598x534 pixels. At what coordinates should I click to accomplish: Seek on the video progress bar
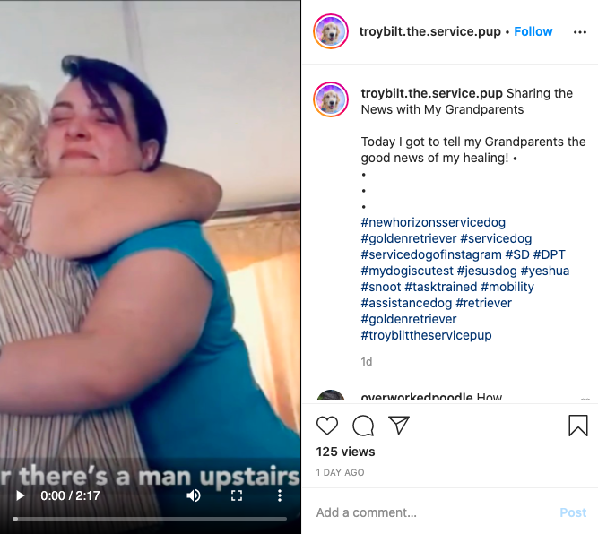tap(150, 519)
